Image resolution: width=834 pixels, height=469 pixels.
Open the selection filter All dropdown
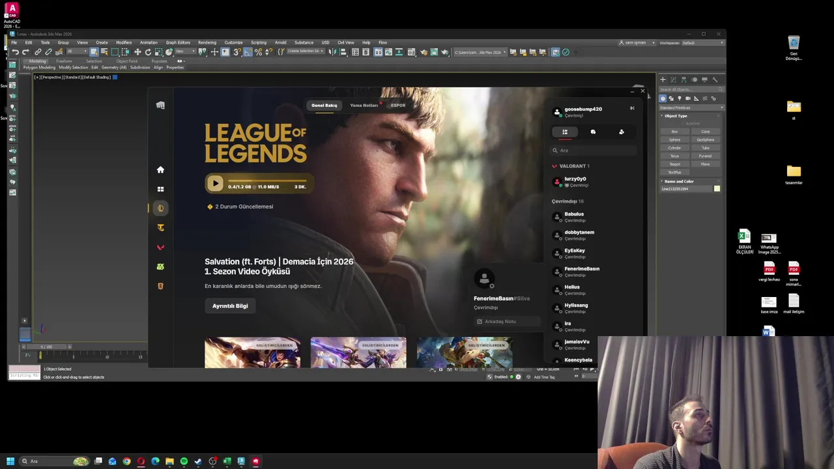click(x=77, y=51)
